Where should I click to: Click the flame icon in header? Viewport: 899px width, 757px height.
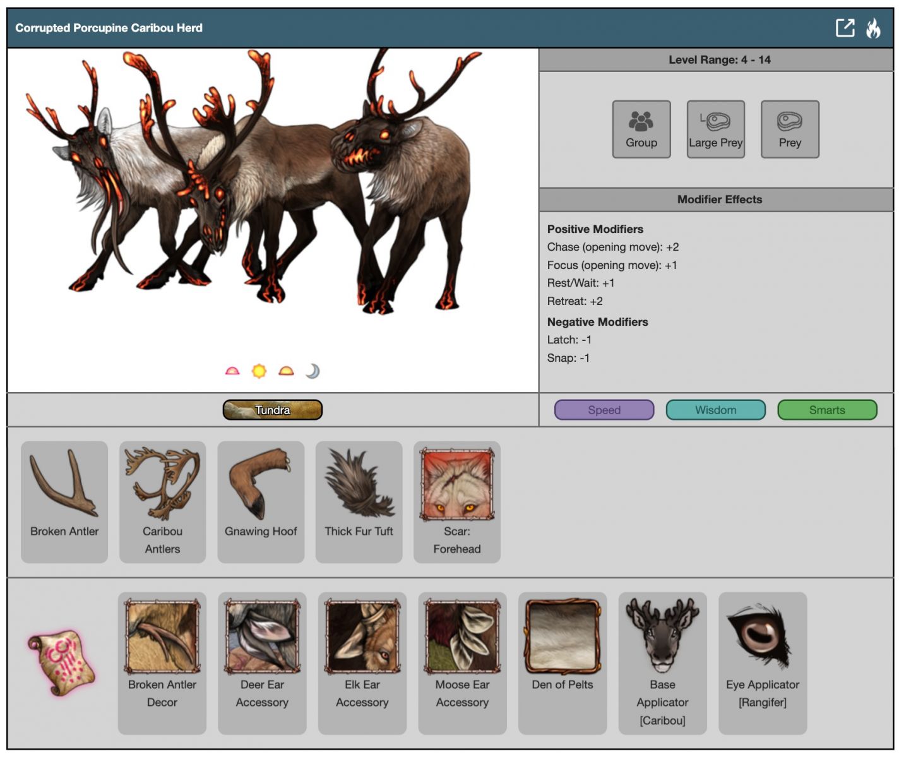873,28
